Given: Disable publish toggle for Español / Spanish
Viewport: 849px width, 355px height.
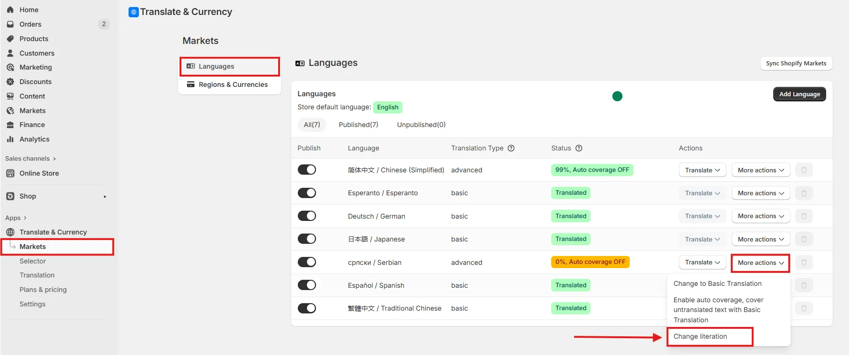Looking at the screenshot, I should tap(307, 285).
